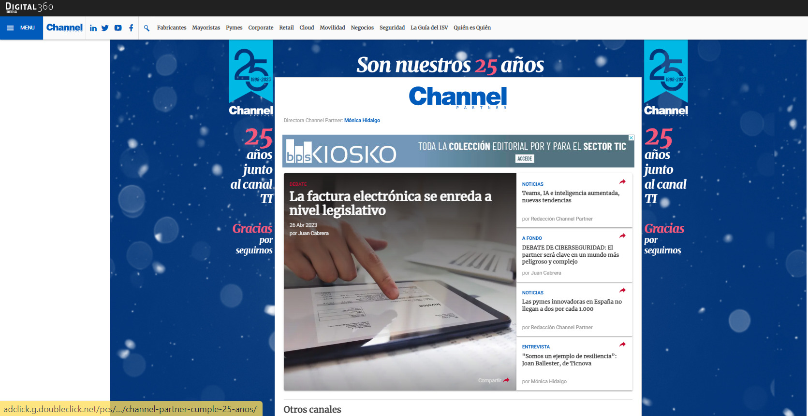
Task: Read Las pymes innovadoras en España article
Action: tap(572, 305)
